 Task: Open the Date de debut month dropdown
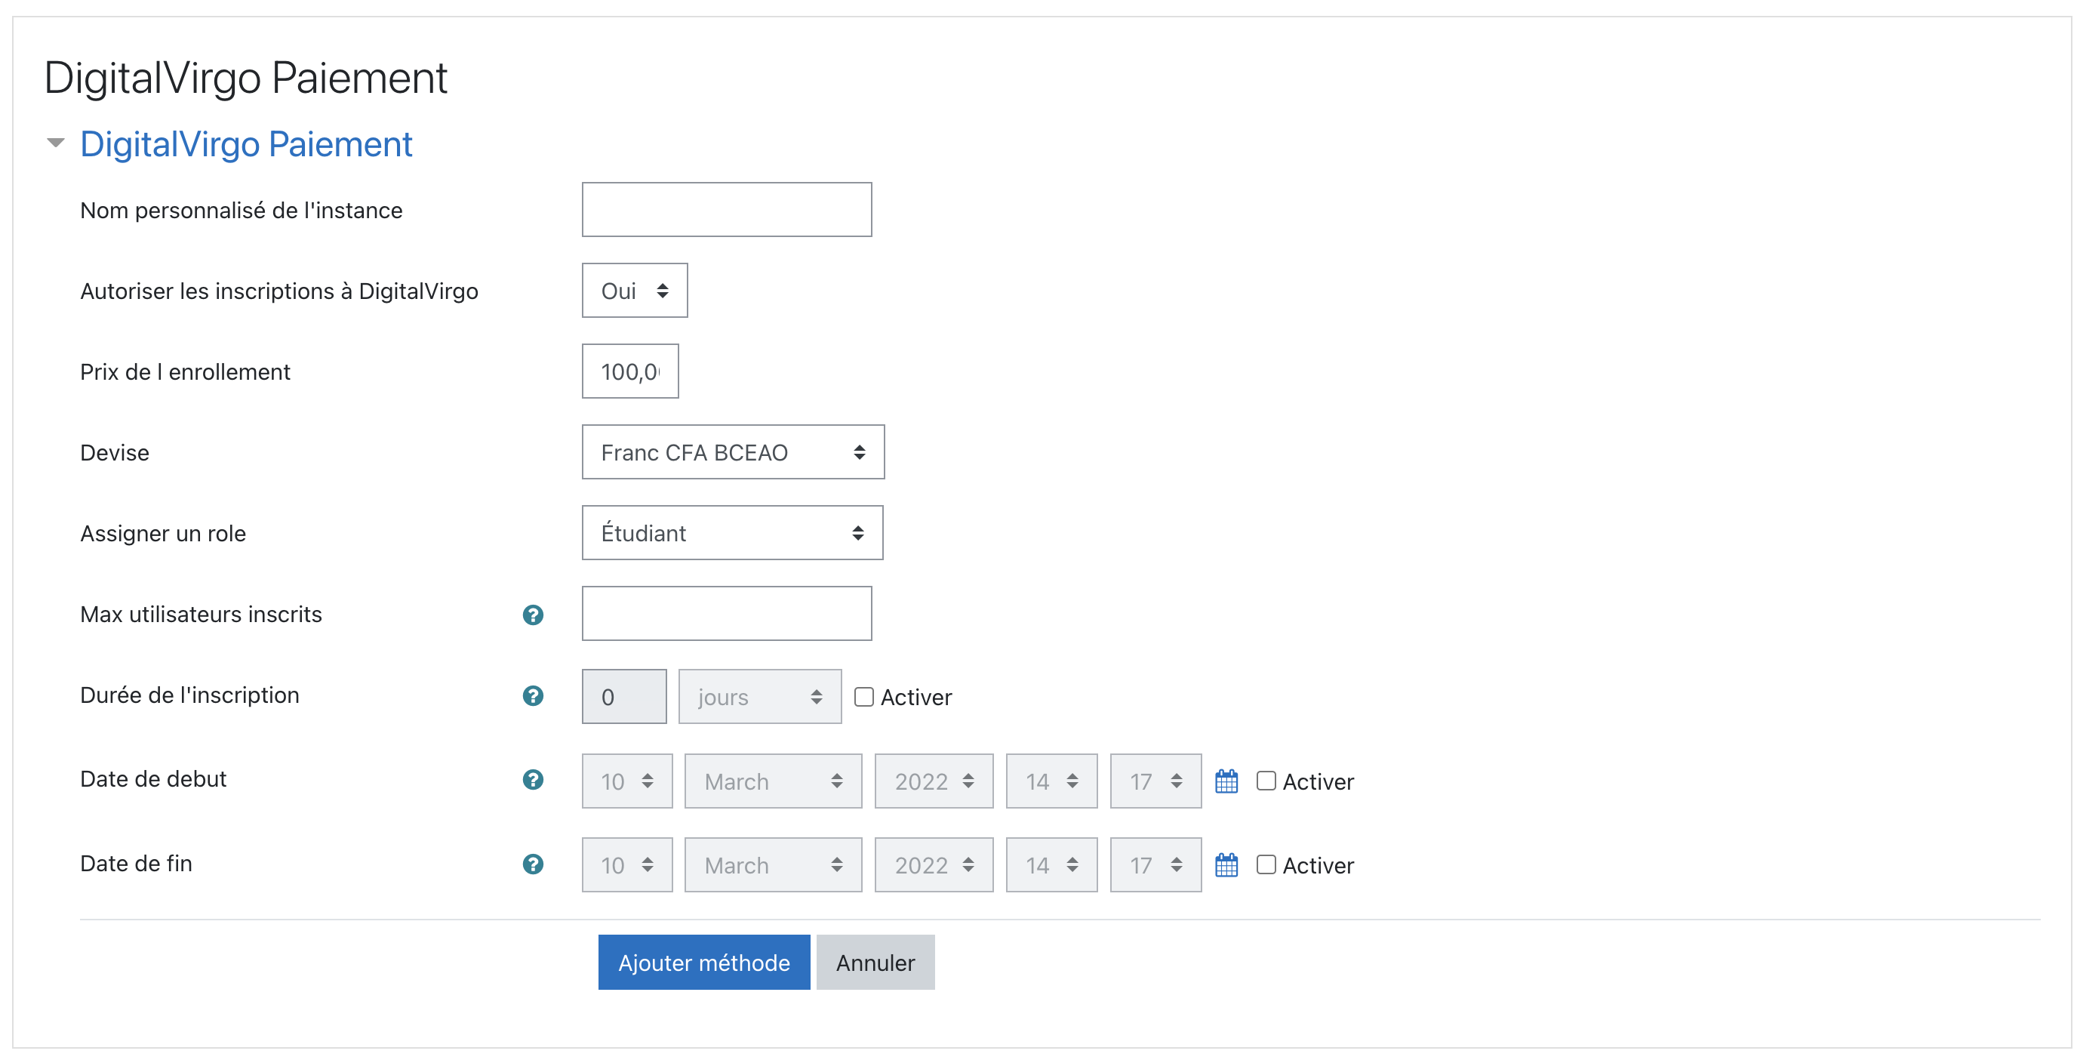click(772, 781)
